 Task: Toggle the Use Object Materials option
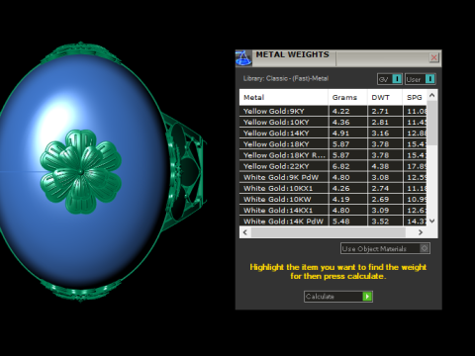[385, 248]
